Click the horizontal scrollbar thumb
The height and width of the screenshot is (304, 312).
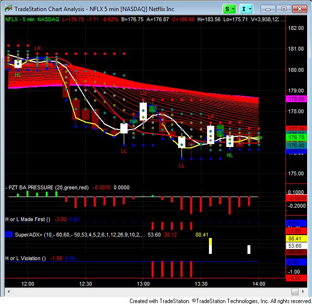pos(295,291)
